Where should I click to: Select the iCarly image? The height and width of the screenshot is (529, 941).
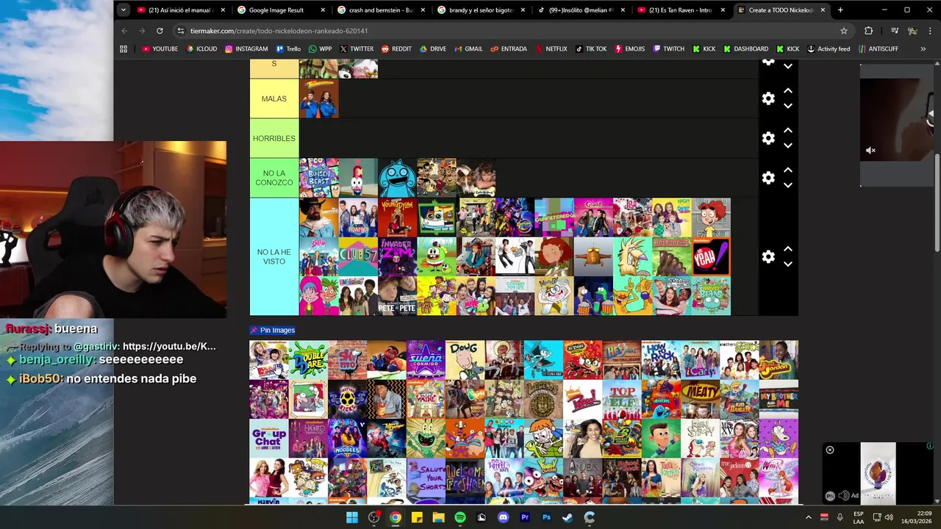700,359
